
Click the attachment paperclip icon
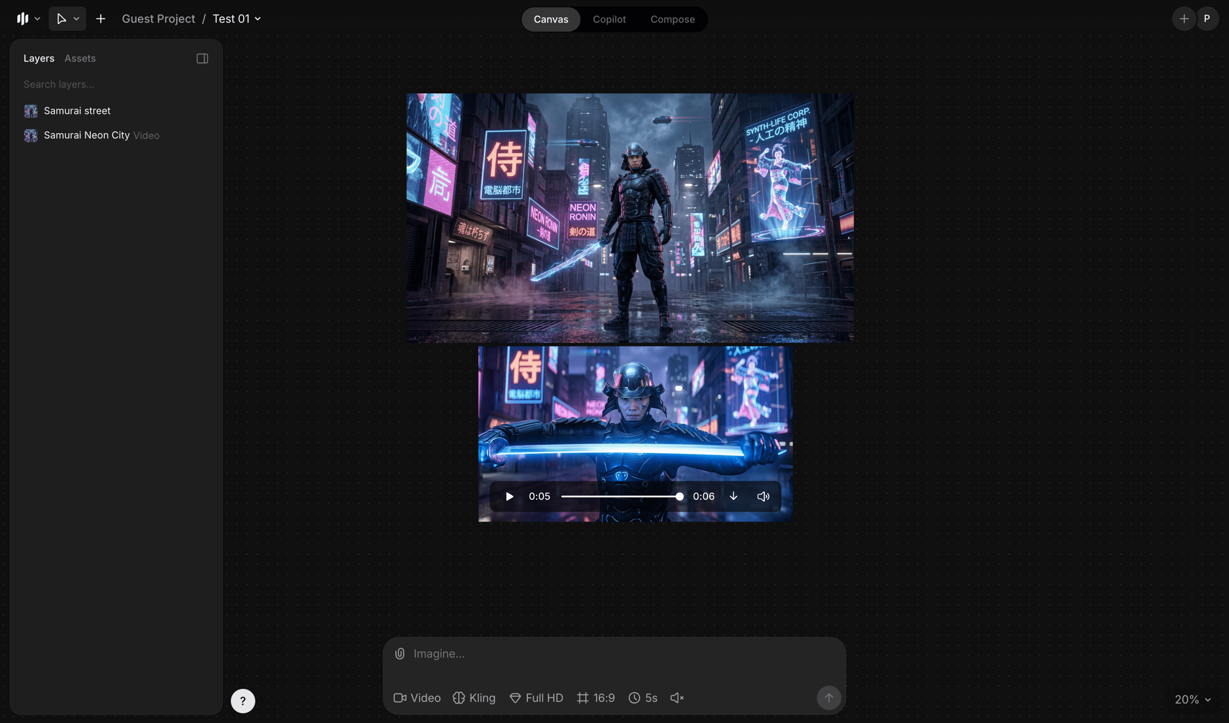coord(400,653)
